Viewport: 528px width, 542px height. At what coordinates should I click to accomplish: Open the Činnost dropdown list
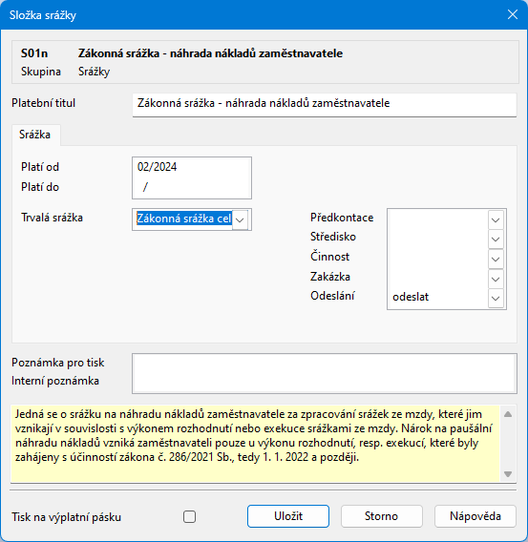point(496,259)
